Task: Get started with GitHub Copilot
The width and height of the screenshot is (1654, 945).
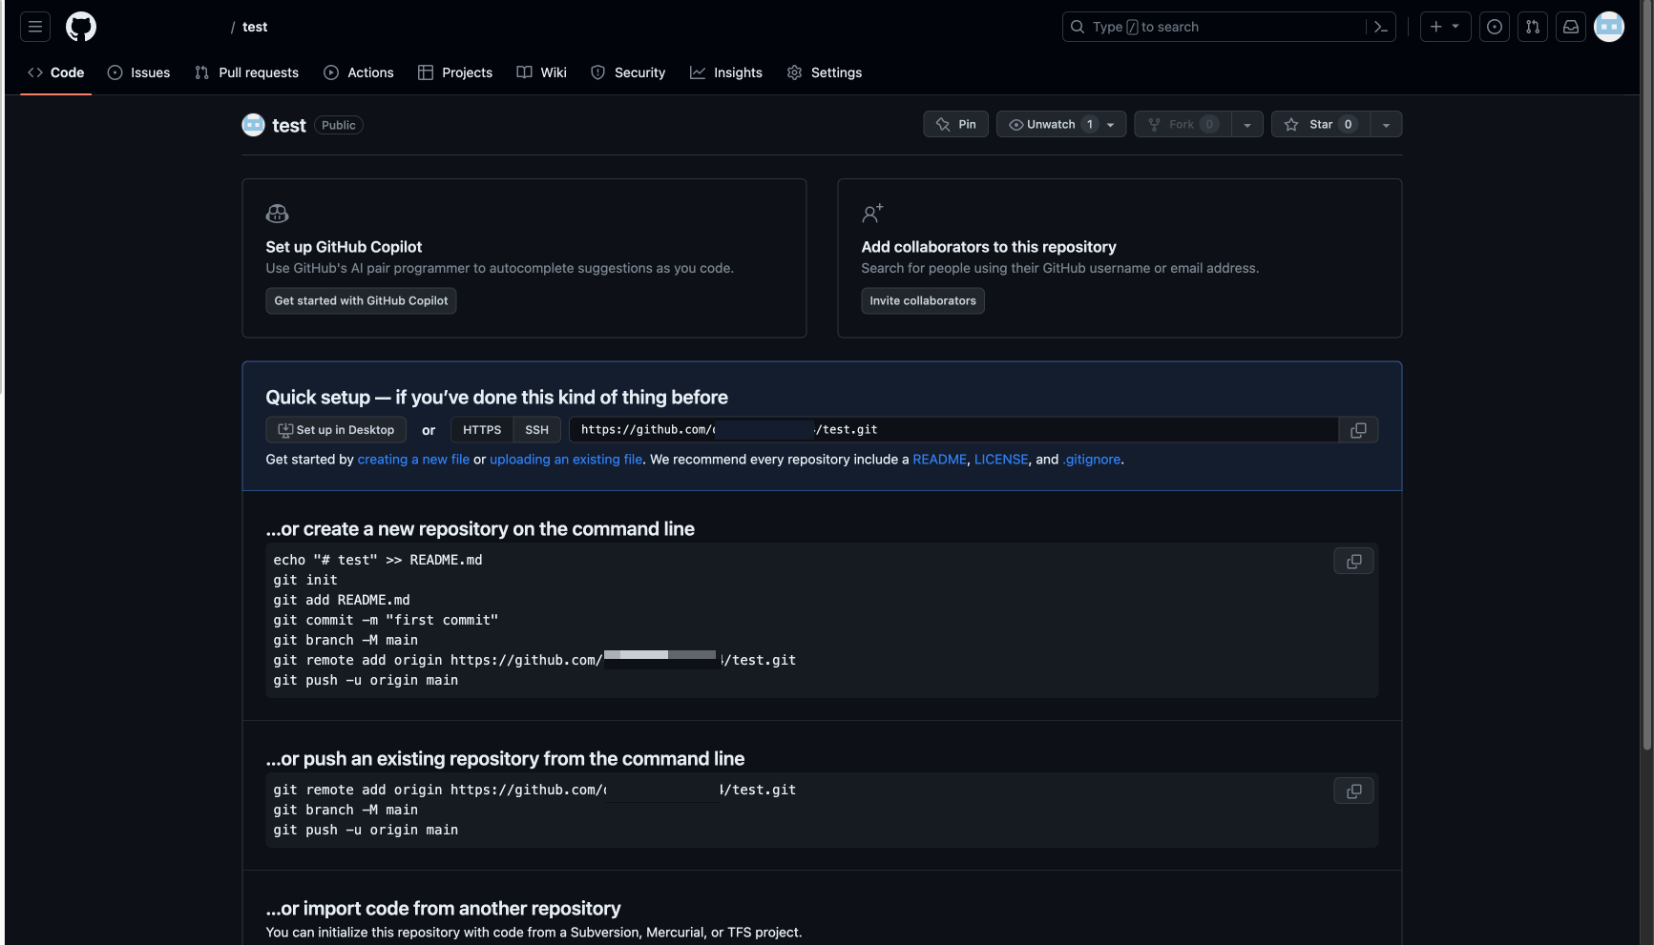Action: coord(361,300)
